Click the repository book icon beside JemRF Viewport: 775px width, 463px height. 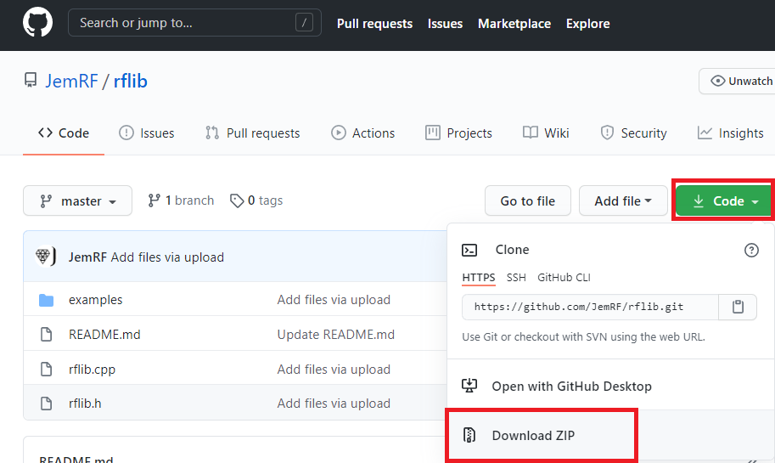(31, 80)
